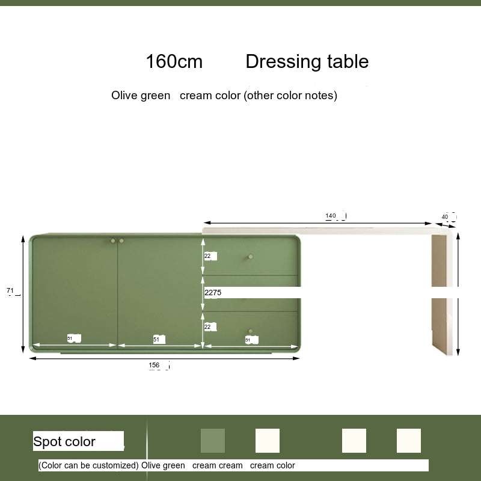The height and width of the screenshot is (481, 481).
Task: Click the left cabinet door knob
Action: tap(112, 241)
